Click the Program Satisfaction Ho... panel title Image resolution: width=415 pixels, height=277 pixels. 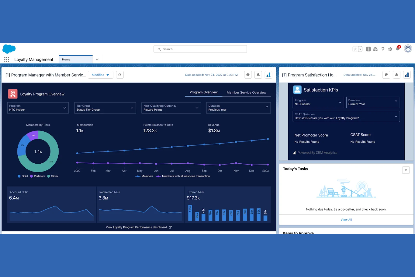[x=309, y=75]
